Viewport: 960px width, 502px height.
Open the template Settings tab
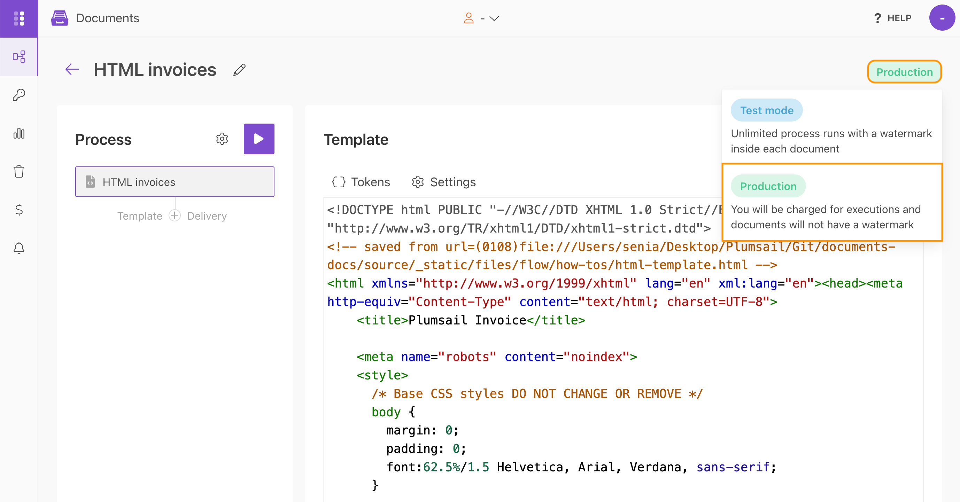pyautogui.click(x=444, y=182)
